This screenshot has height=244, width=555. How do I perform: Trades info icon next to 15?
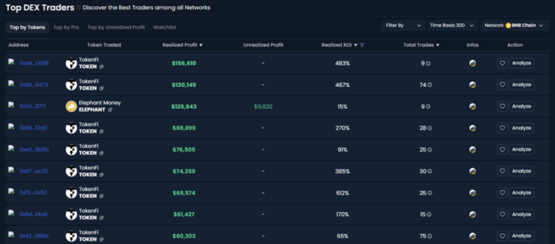[430, 214]
